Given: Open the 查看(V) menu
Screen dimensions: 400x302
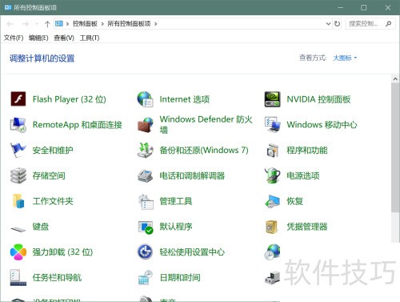Looking at the screenshot, I should (x=64, y=38).
